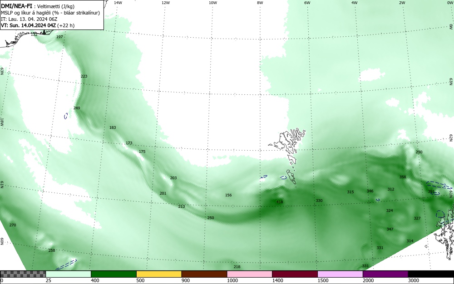Click the IT Lau. 13. 04. 2024 06Z line
The height and width of the screenshot is (284, 454).
click(29, 19)
